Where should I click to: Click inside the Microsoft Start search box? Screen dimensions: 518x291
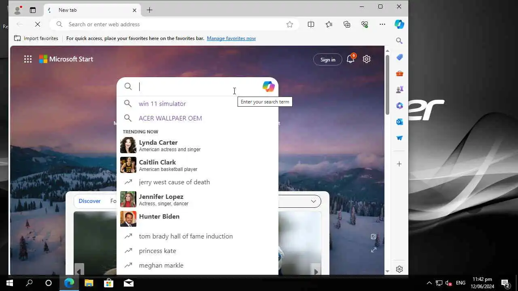coord(198,86)
